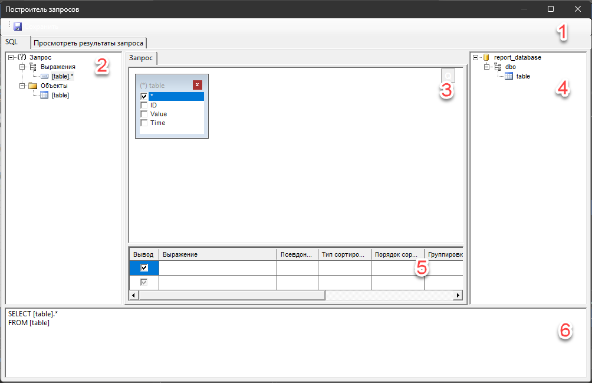Click the dbo schema icon
This screenshot has width=592, height=383.
coord(498,67)
